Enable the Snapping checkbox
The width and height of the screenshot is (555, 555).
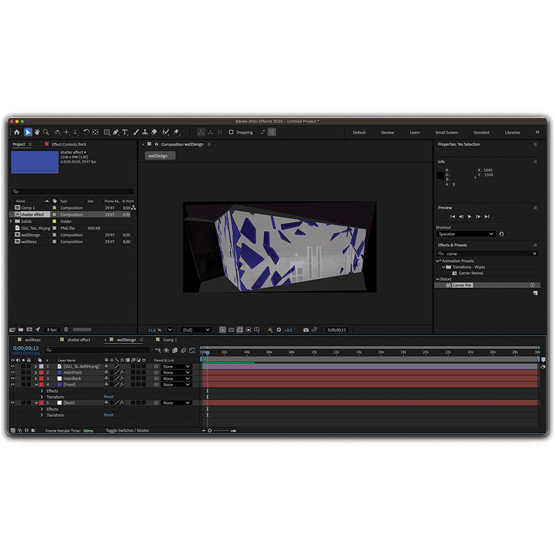click(231, 132)
